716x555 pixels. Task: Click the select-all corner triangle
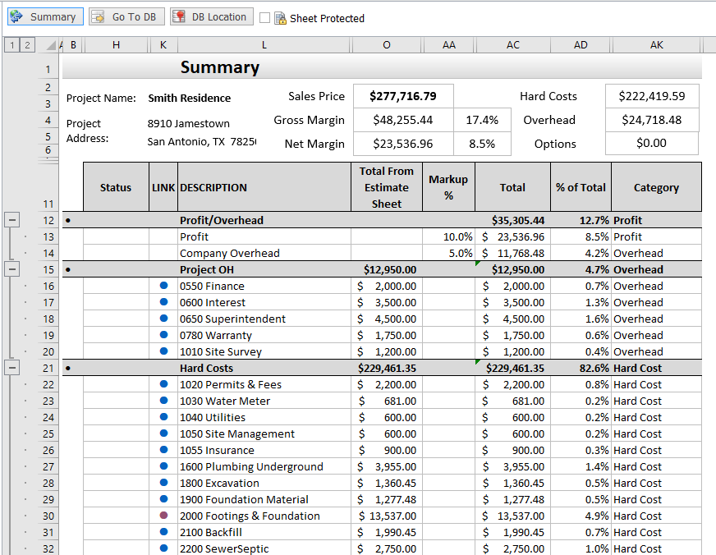[x=51, y=44]
